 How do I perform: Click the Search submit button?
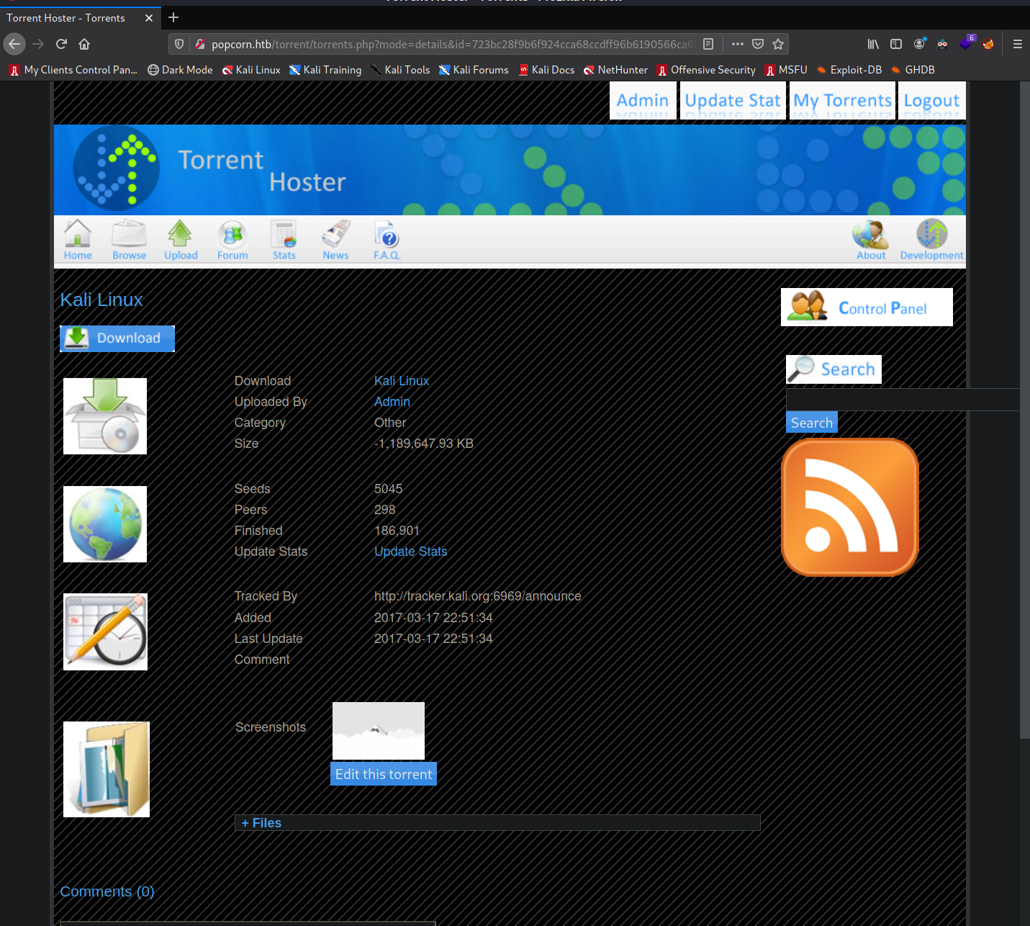[x=812, y=423]
